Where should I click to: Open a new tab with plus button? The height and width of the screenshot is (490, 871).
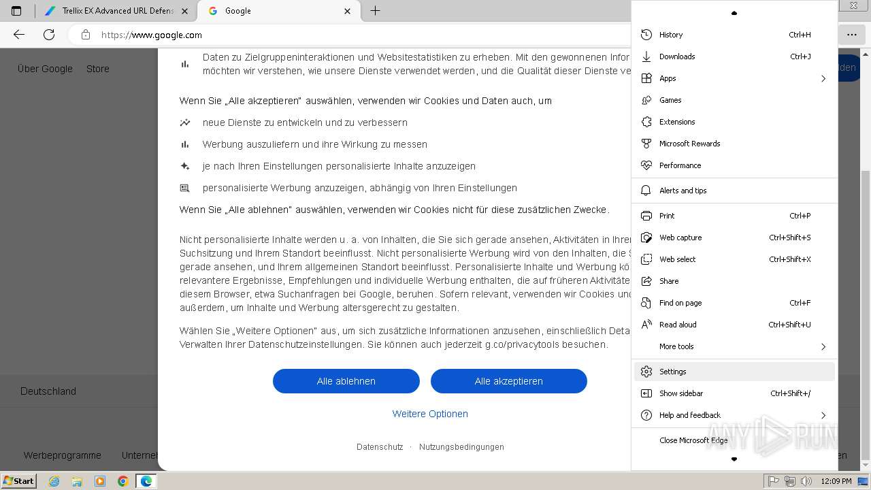375,11
